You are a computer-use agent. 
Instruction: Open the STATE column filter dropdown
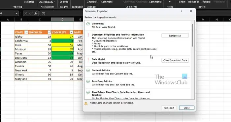coord(26,32)
